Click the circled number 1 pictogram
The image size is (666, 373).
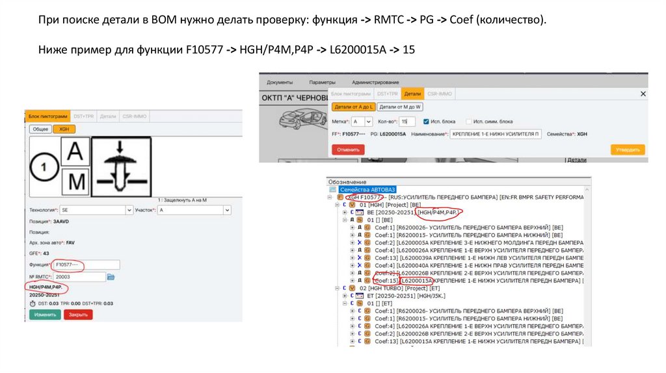pyautogui.click(x=44, y=167)
